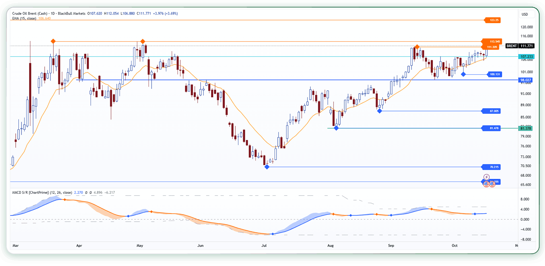Viewport: 545px width, 266px height.
Task: Click the Aug label on time axis
Action: pyautogui.click(x=330, y=246)
